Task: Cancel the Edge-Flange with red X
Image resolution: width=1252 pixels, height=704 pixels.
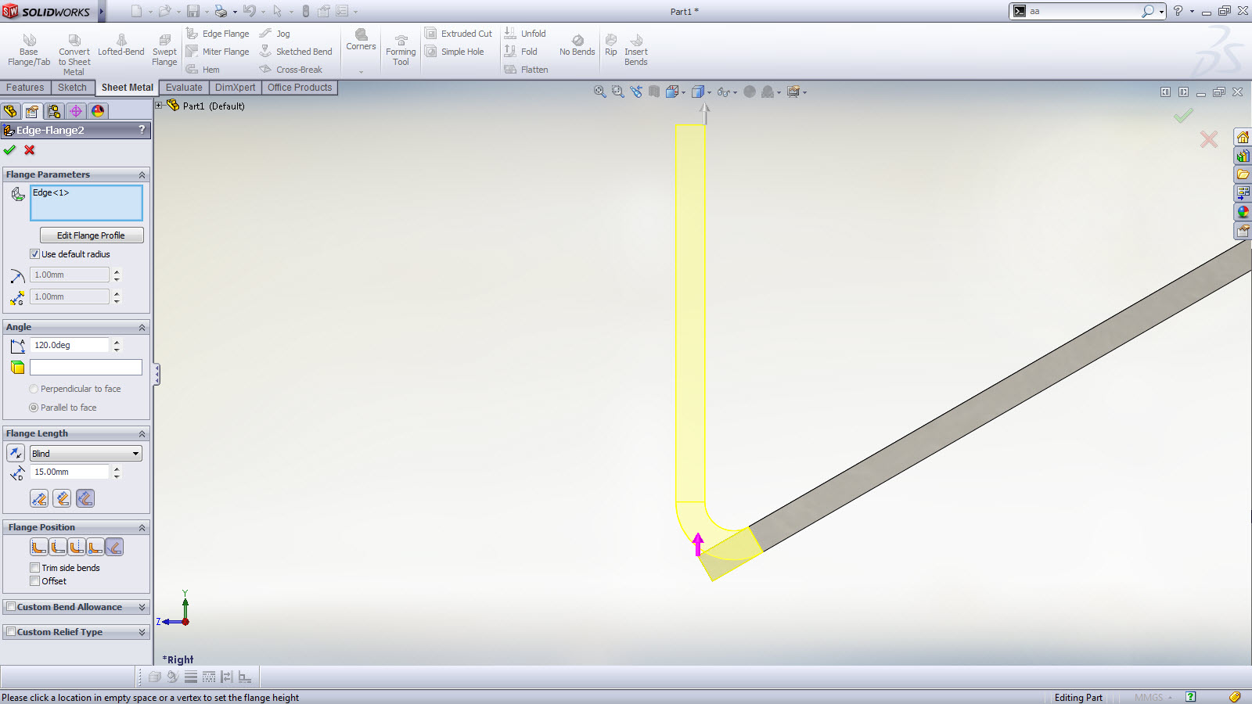Action: click(30, 150)
